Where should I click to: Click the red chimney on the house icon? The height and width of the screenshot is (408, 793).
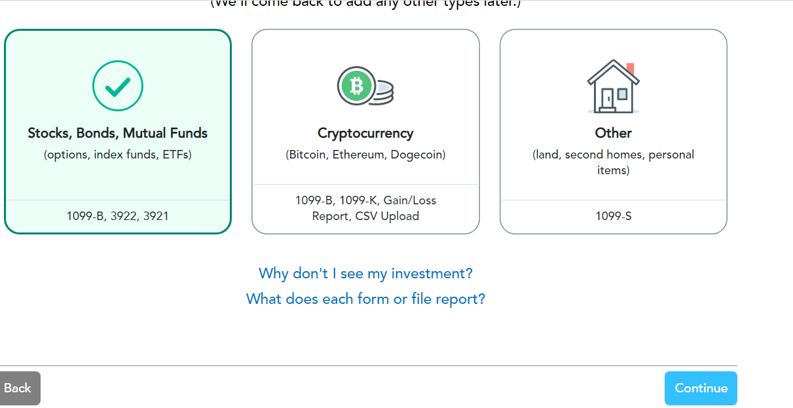[631, 68]
